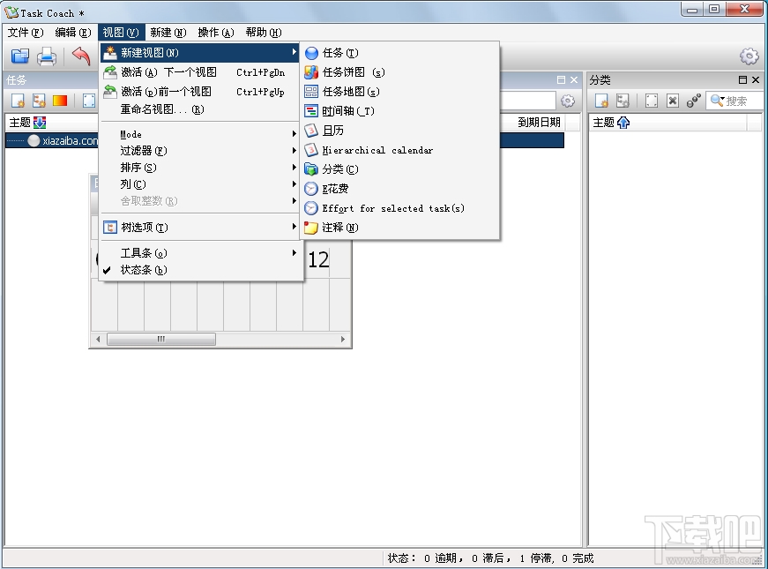Expand the Mode submenu
The image size is (768, 569).
click(x=131, y=134)
